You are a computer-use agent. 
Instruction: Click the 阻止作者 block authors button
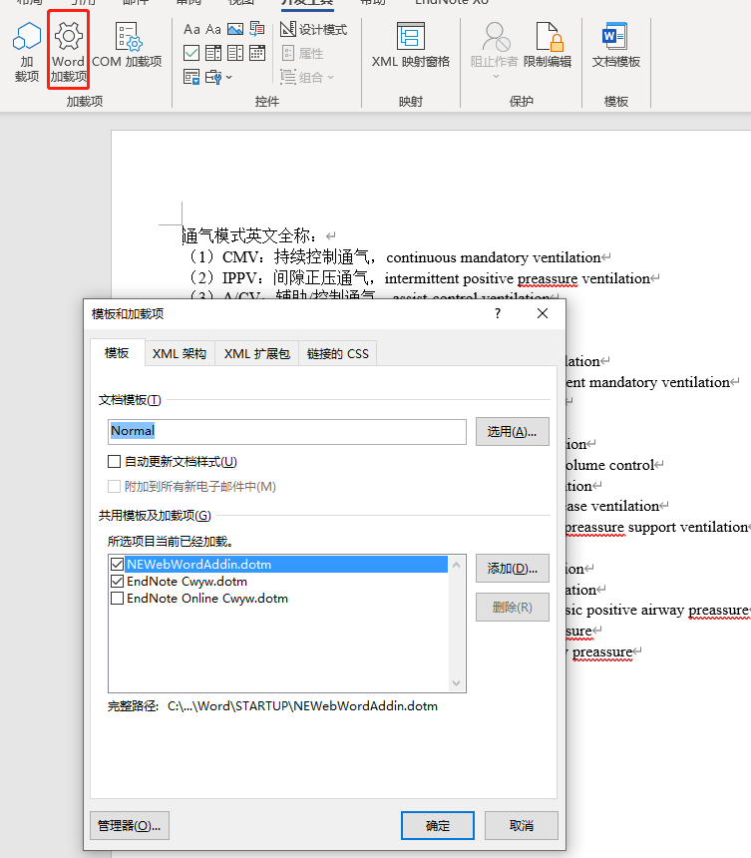pos(495,45)
